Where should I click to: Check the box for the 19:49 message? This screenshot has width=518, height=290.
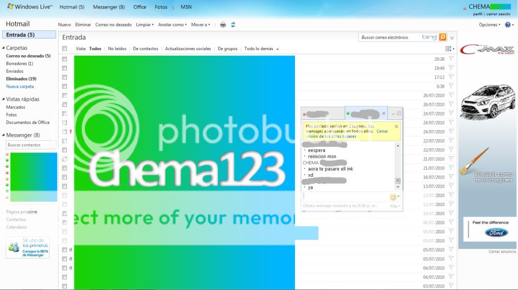[x=65, y=68]
